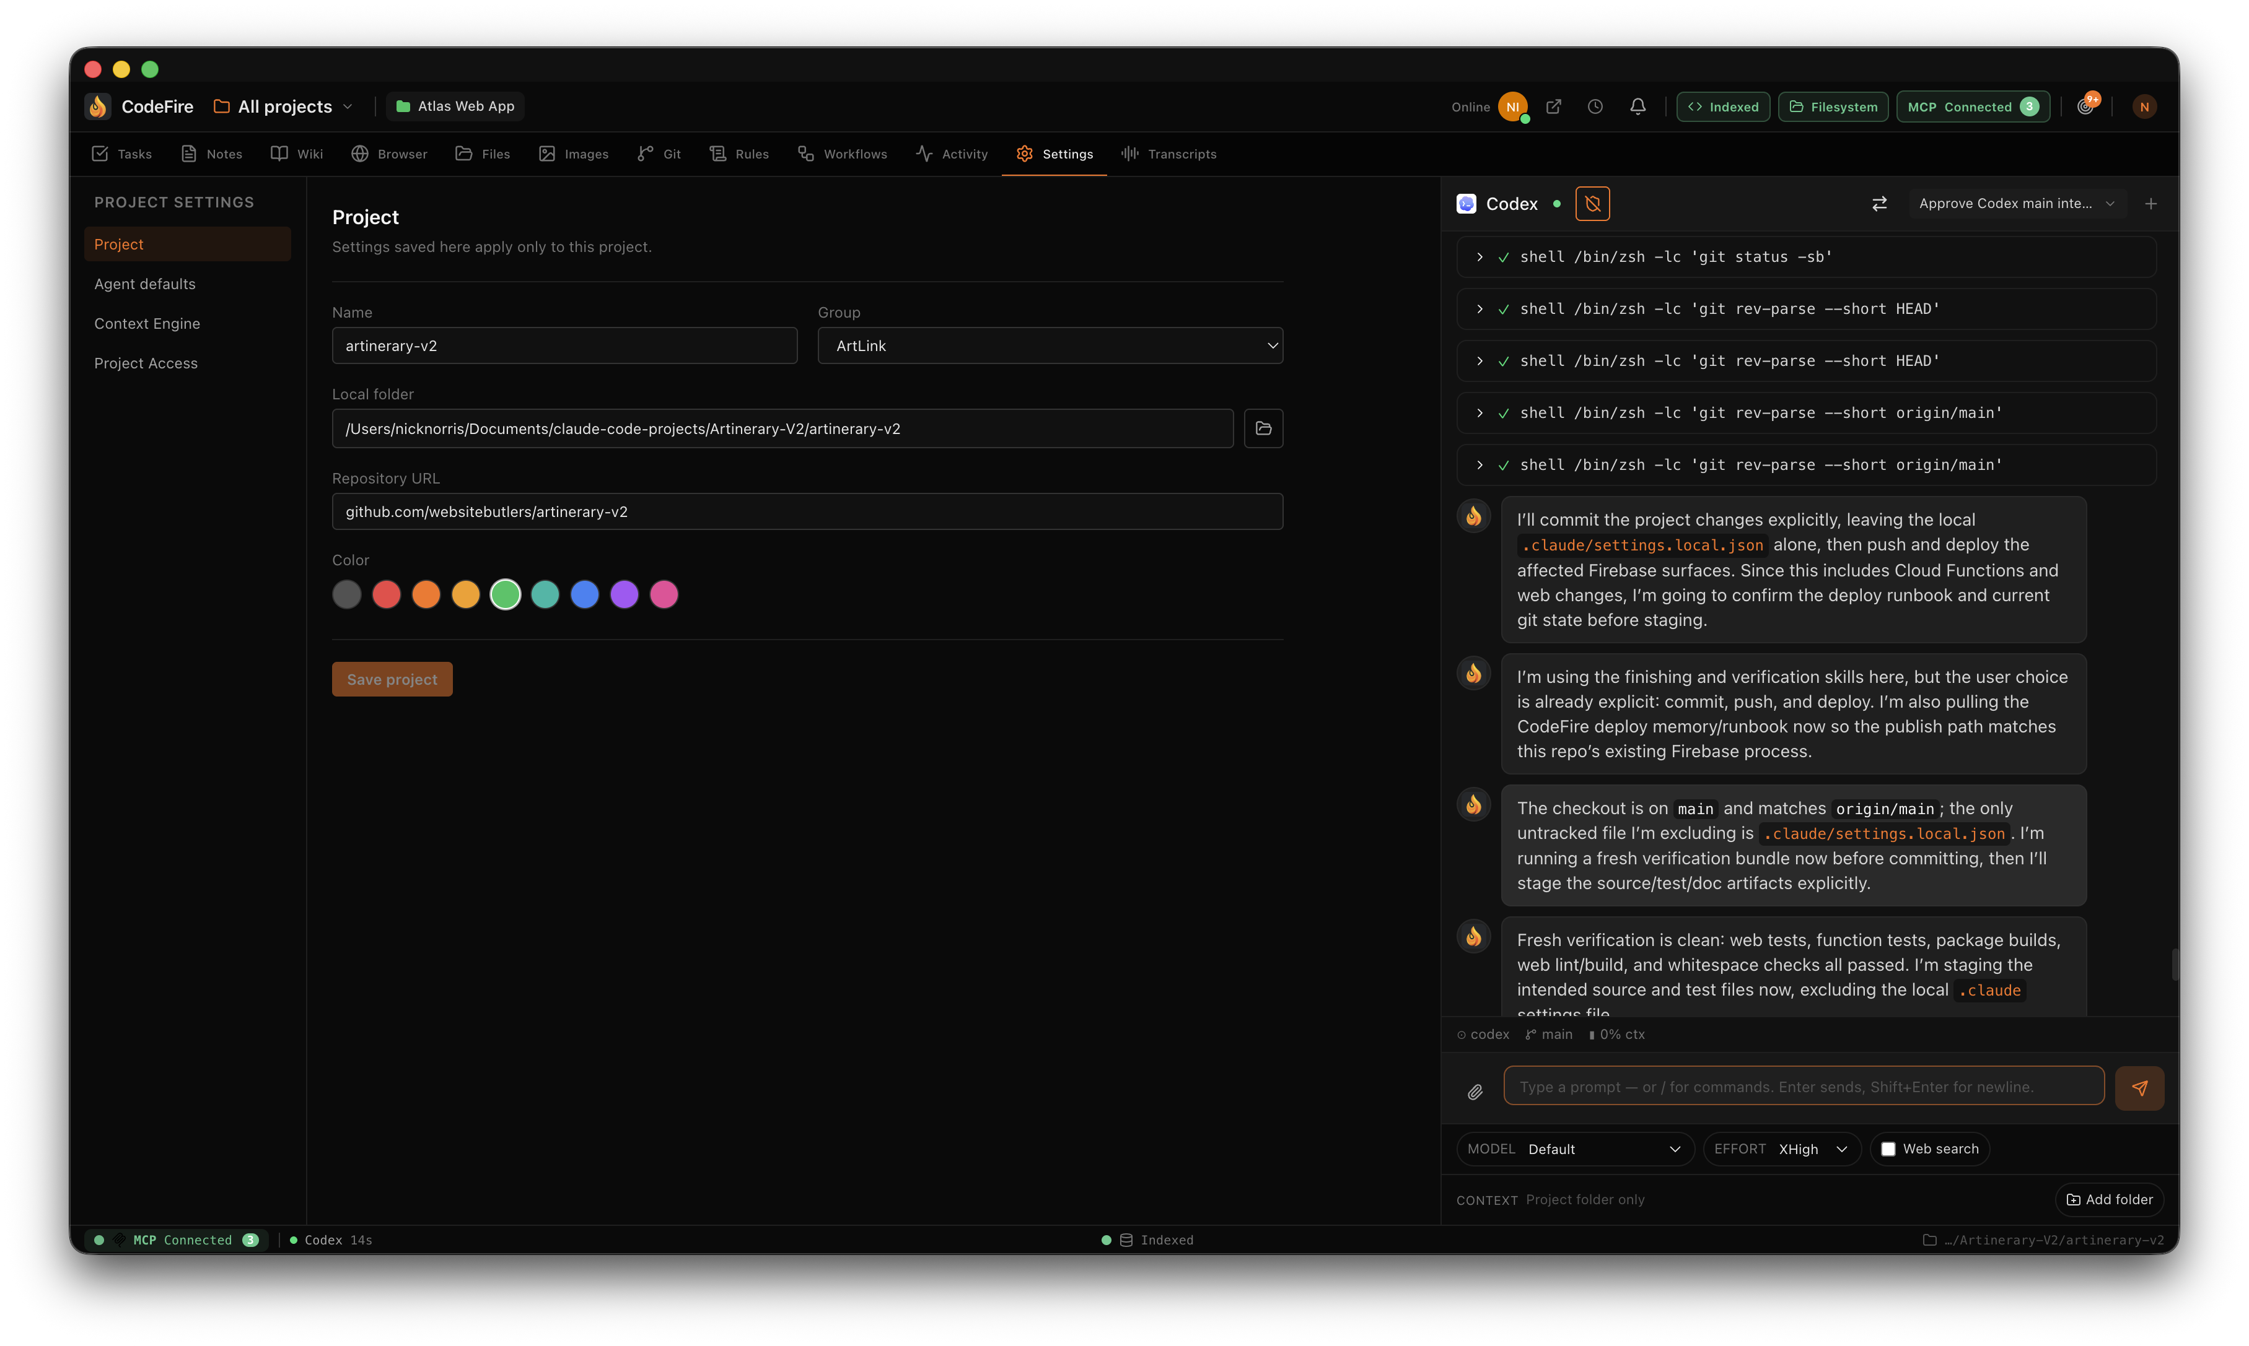
Task: Click the Save project button
Action: point(392,679)
